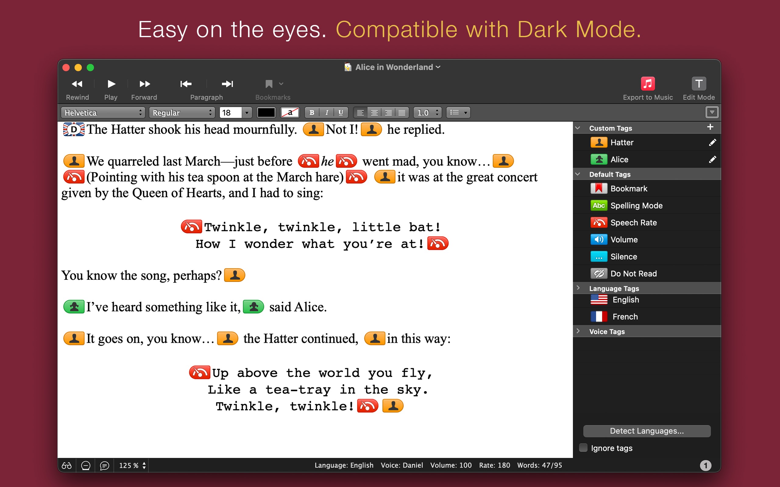Click the Export to Music icon
Screen dimensions: 780x487
[x=647, y=84]
